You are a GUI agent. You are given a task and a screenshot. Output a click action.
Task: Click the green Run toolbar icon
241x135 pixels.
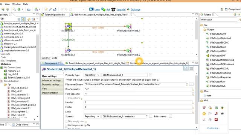pyautogui.click(x=19, y=9)
